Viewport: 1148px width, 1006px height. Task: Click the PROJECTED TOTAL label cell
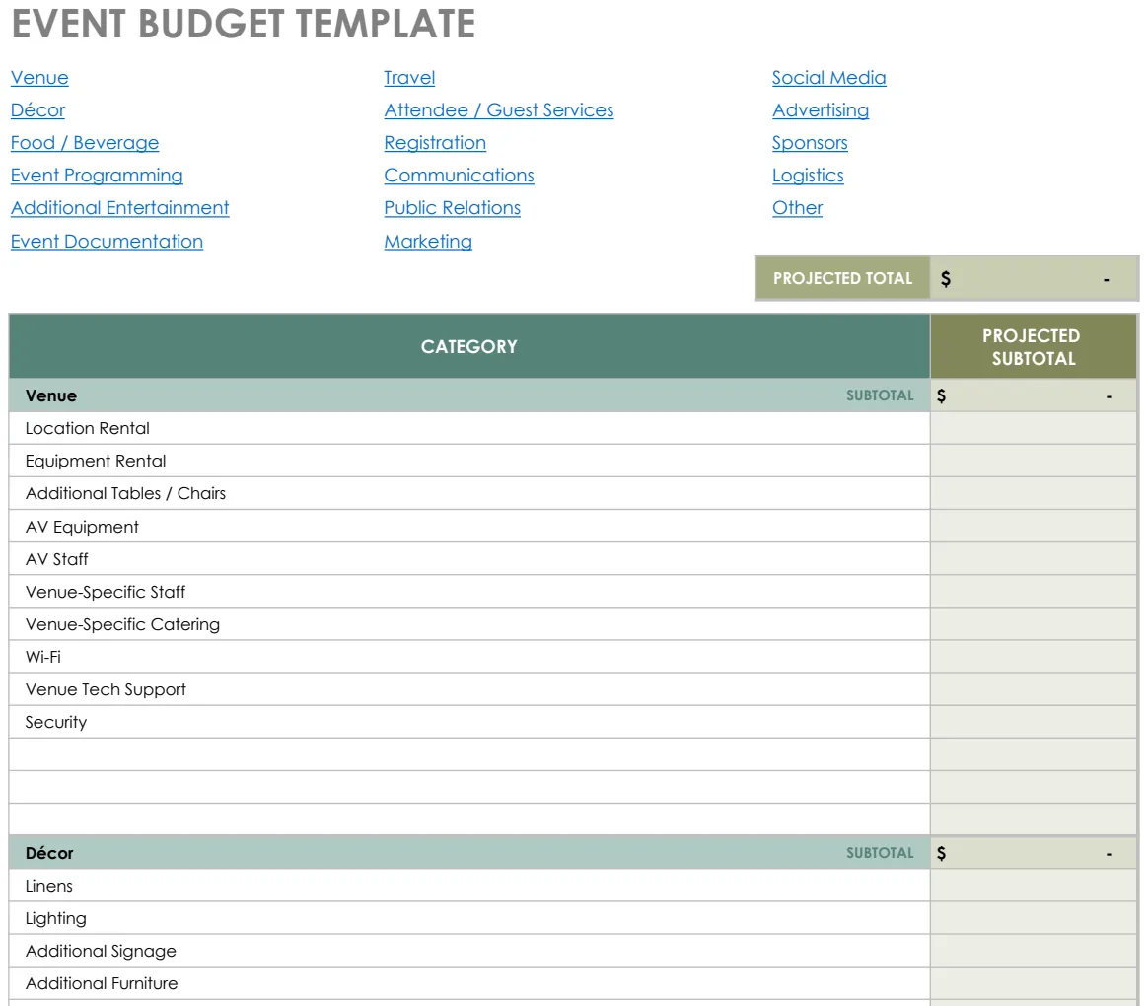point(842,278)
